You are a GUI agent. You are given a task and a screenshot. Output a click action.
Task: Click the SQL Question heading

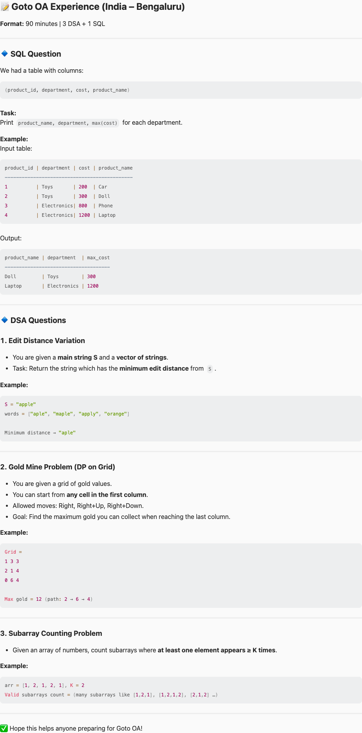point(36,54)
